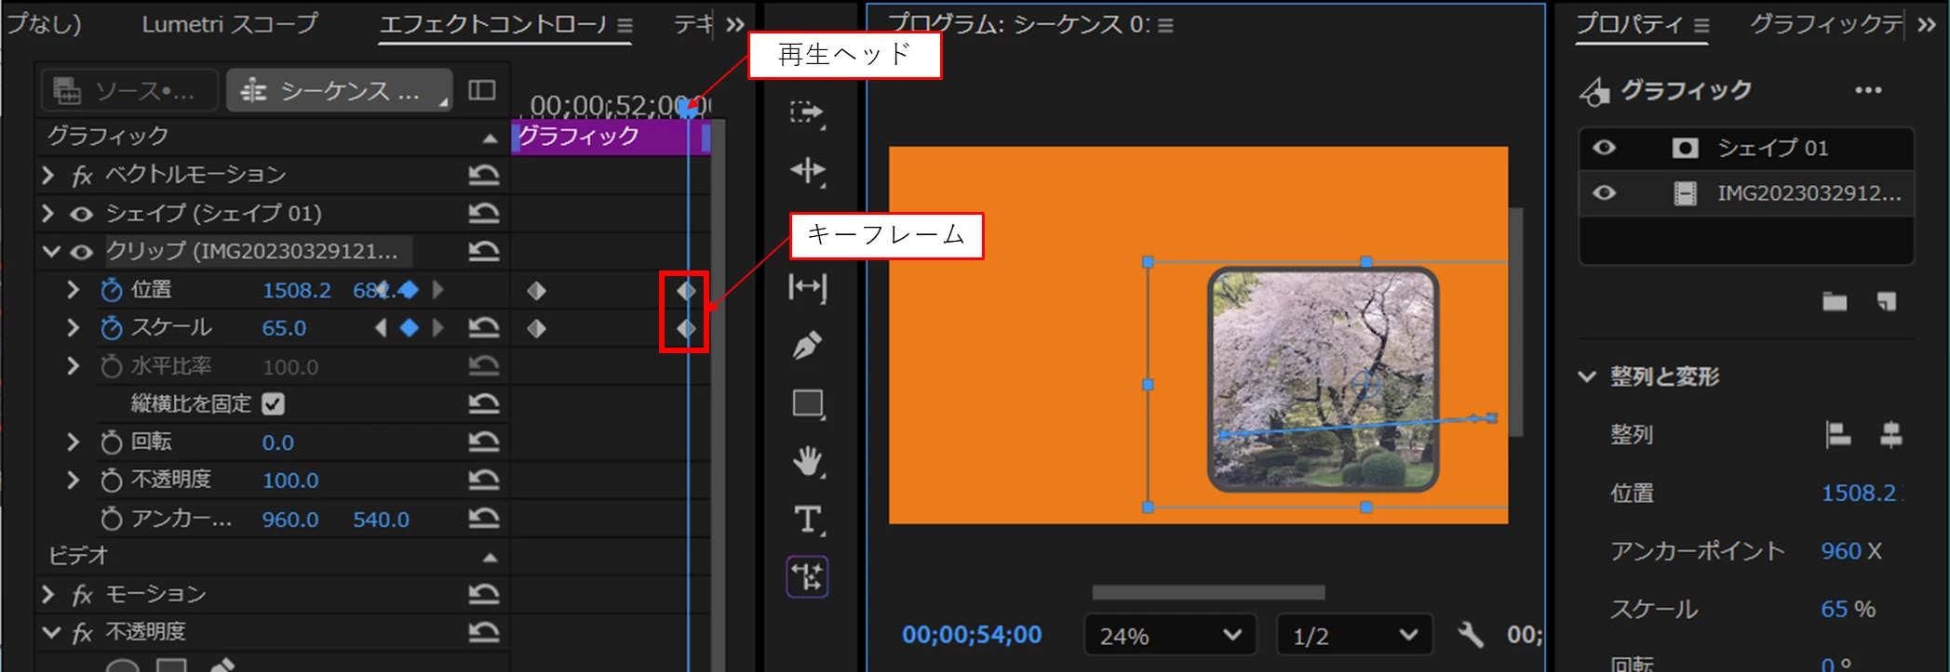
Task: Reset the モーション effect
Action: coord(484,593)
